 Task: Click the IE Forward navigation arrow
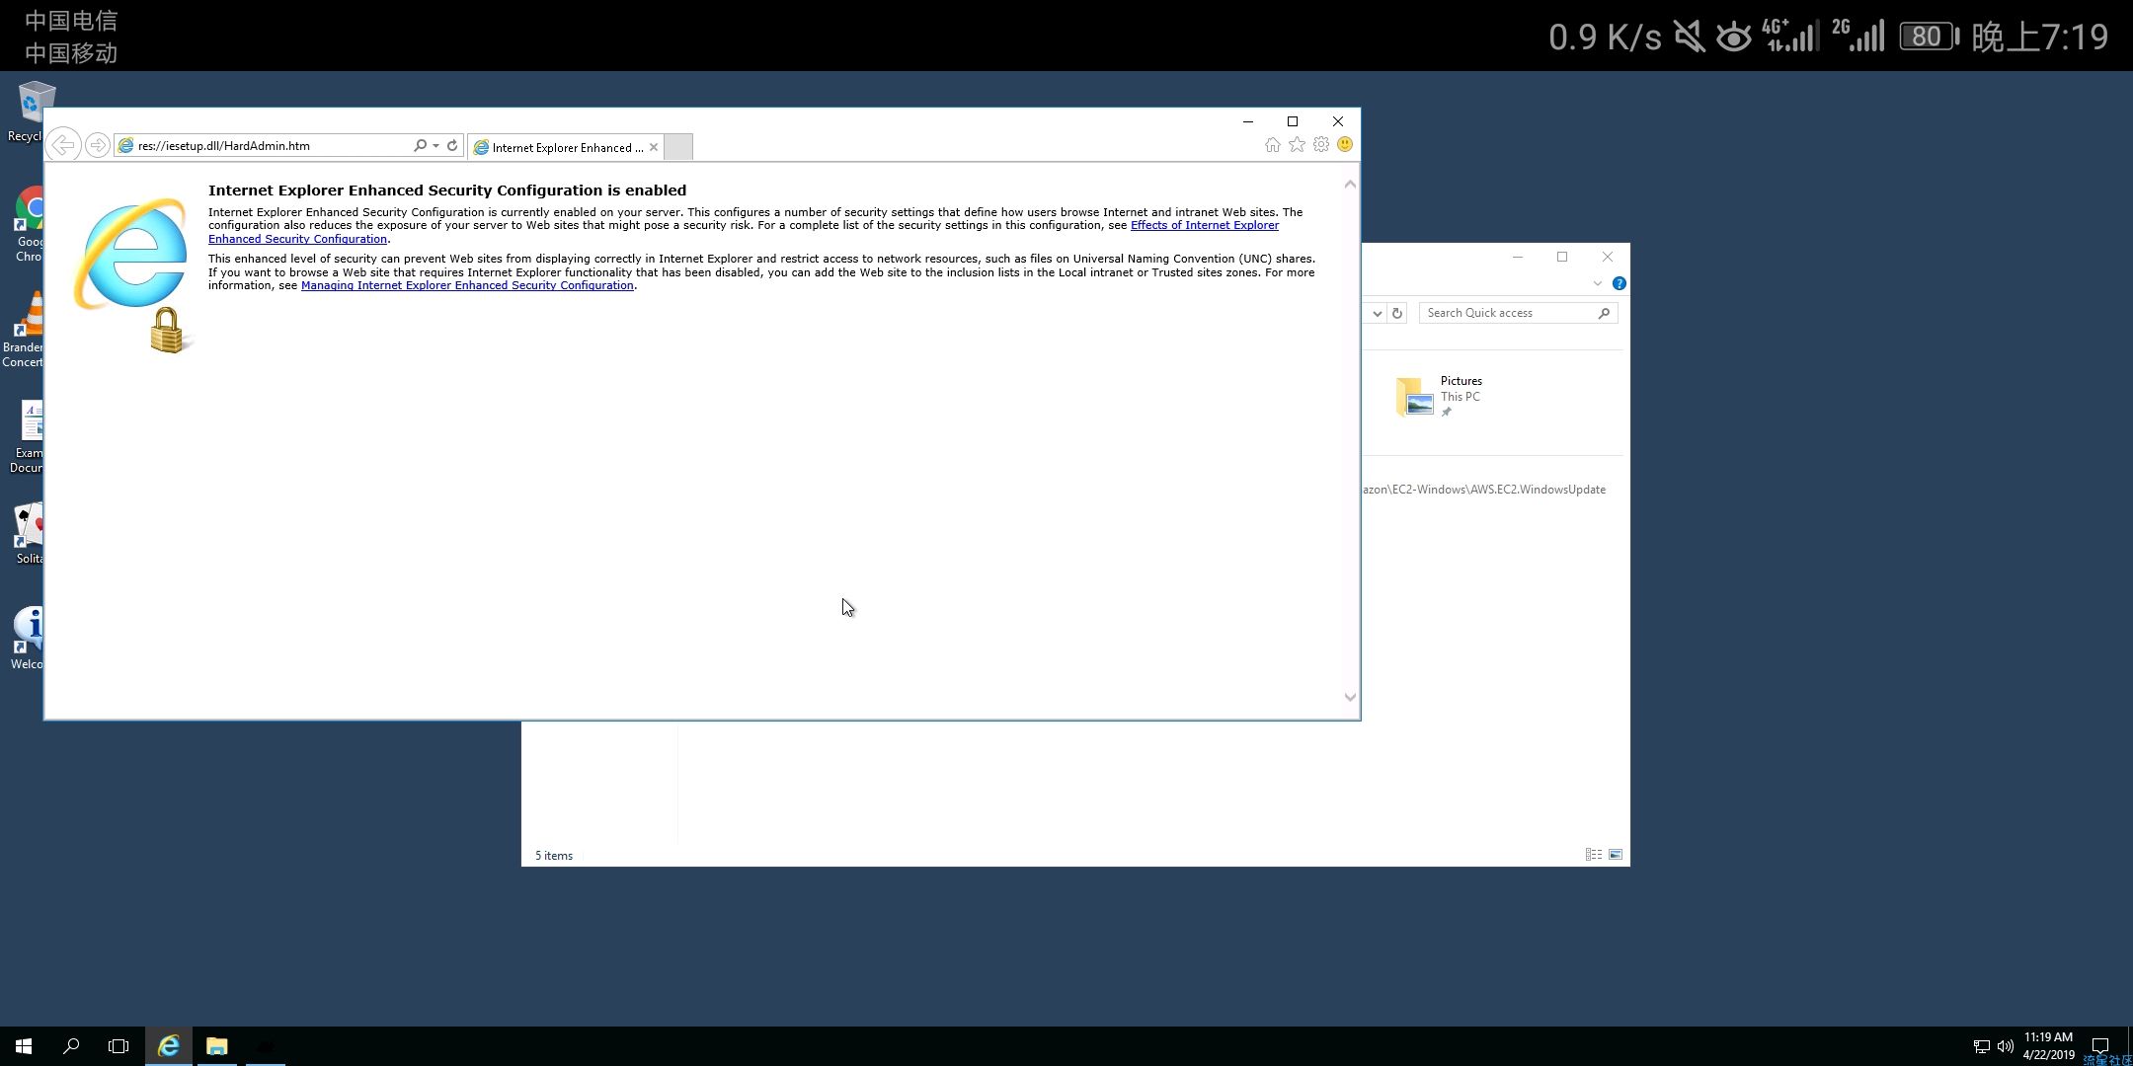pos(97,145)
